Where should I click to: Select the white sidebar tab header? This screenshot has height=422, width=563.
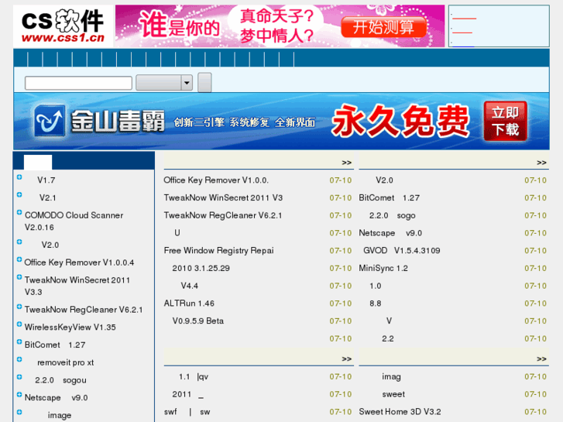[x=38, y=162]
